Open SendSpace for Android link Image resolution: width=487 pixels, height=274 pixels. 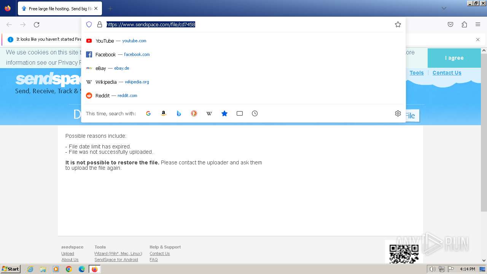(116, 260)
